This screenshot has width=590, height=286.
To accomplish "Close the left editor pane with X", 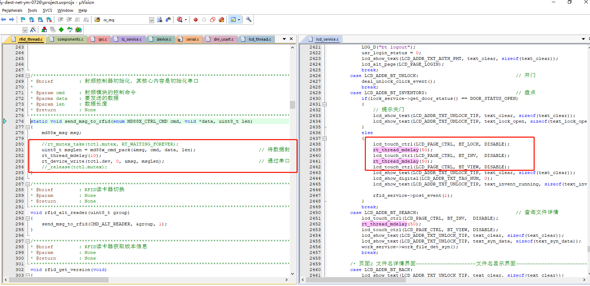I will click(291, 39).
